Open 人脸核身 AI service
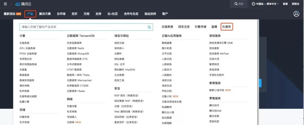Image resolution: width=304 pixels, height=125 pixels. pyautogui.click(x=167, y=64)
